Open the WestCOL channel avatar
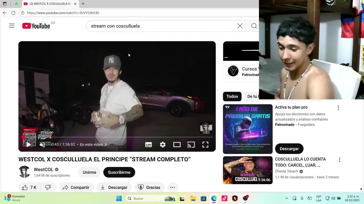This screenshot has height=204, width=364. click(x=24, y=172)
